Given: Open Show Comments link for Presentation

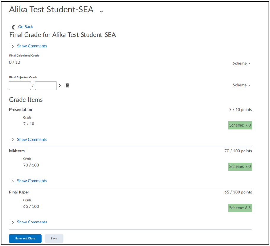Looking at the screenshot, I should 32,139.
